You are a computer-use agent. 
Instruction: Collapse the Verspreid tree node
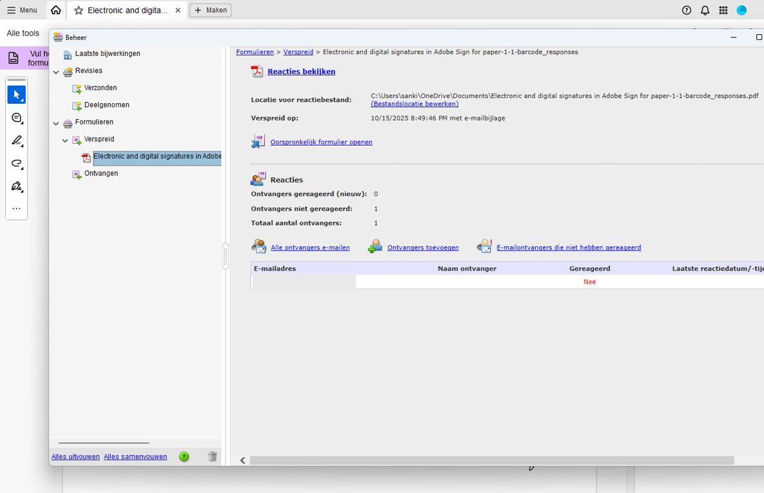(65, 140)
